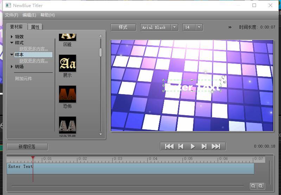Jump to end with the skip-to-end button
The height and width of the screenshot is (195, 281).
pos(216,147)
